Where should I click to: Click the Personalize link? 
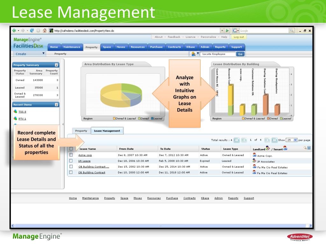(208, 37)
